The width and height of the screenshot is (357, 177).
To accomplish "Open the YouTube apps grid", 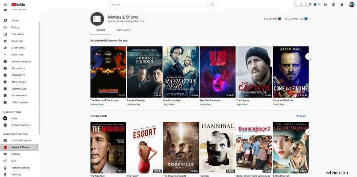I will pos(334,4).
